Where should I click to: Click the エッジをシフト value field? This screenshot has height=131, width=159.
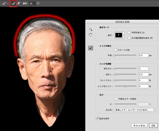(143, 86)
